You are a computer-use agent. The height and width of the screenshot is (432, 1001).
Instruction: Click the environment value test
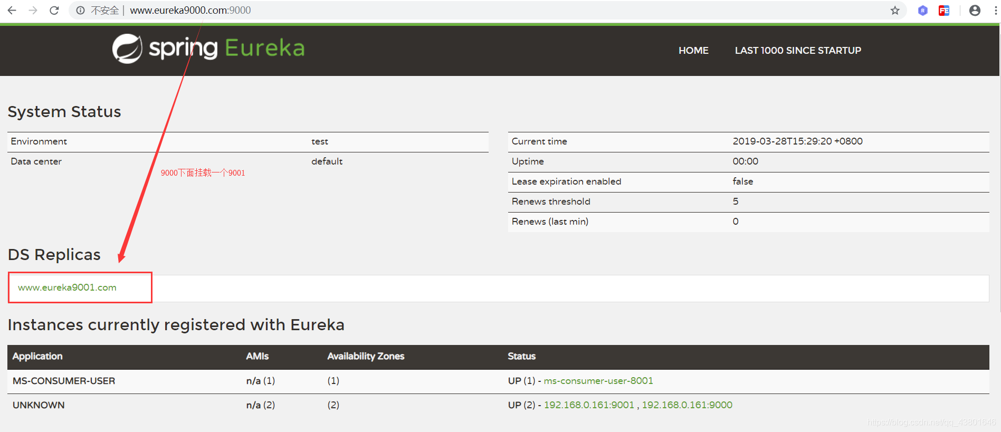[x=320, y=141]
